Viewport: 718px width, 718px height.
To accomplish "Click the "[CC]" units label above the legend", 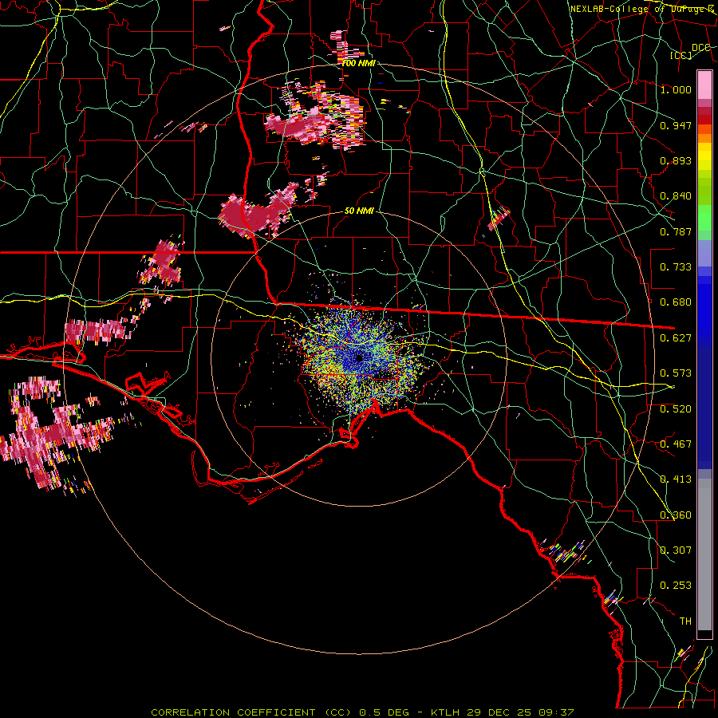I will coord(681,55).
